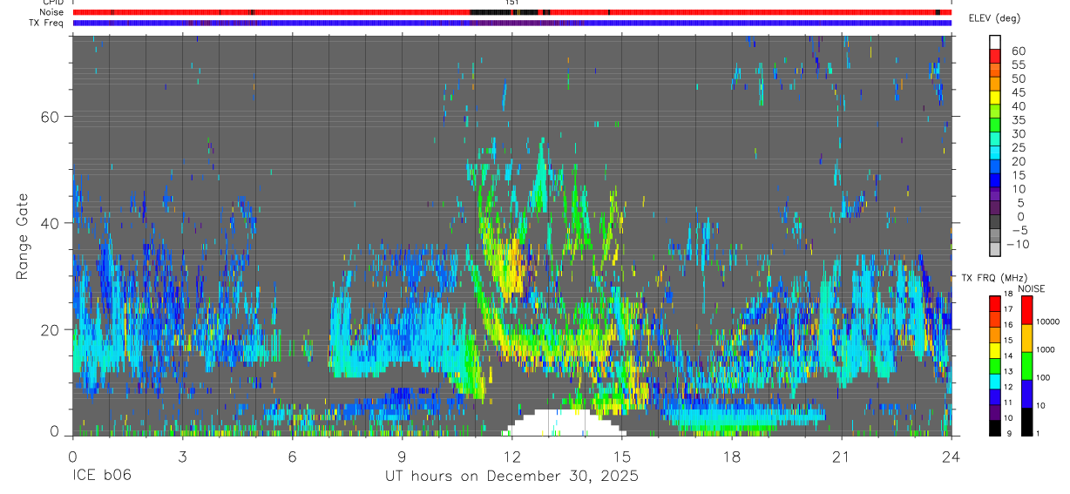Click the '3' tick on UT hours axis
1070x494 pixels.
click(182, 457)
